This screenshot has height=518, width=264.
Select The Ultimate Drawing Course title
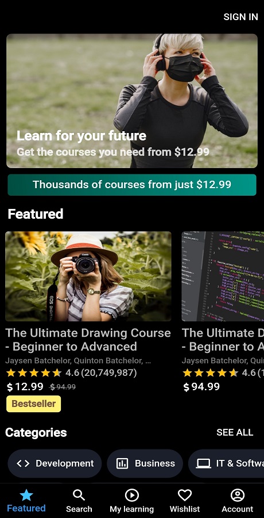coord(88,340)
